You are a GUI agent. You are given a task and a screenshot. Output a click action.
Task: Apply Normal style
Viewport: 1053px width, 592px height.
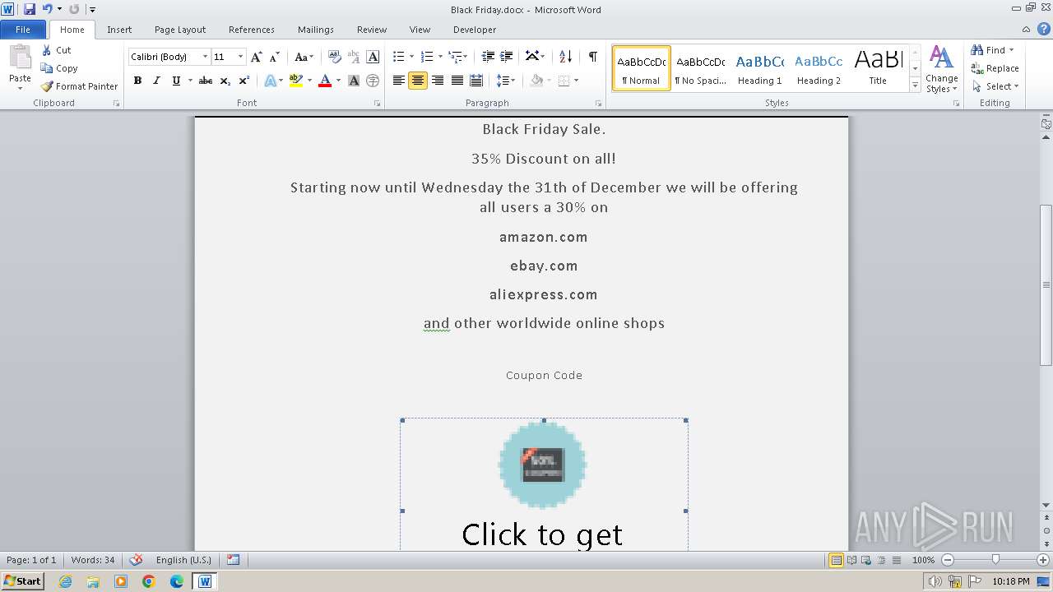[x=642, y=68]
